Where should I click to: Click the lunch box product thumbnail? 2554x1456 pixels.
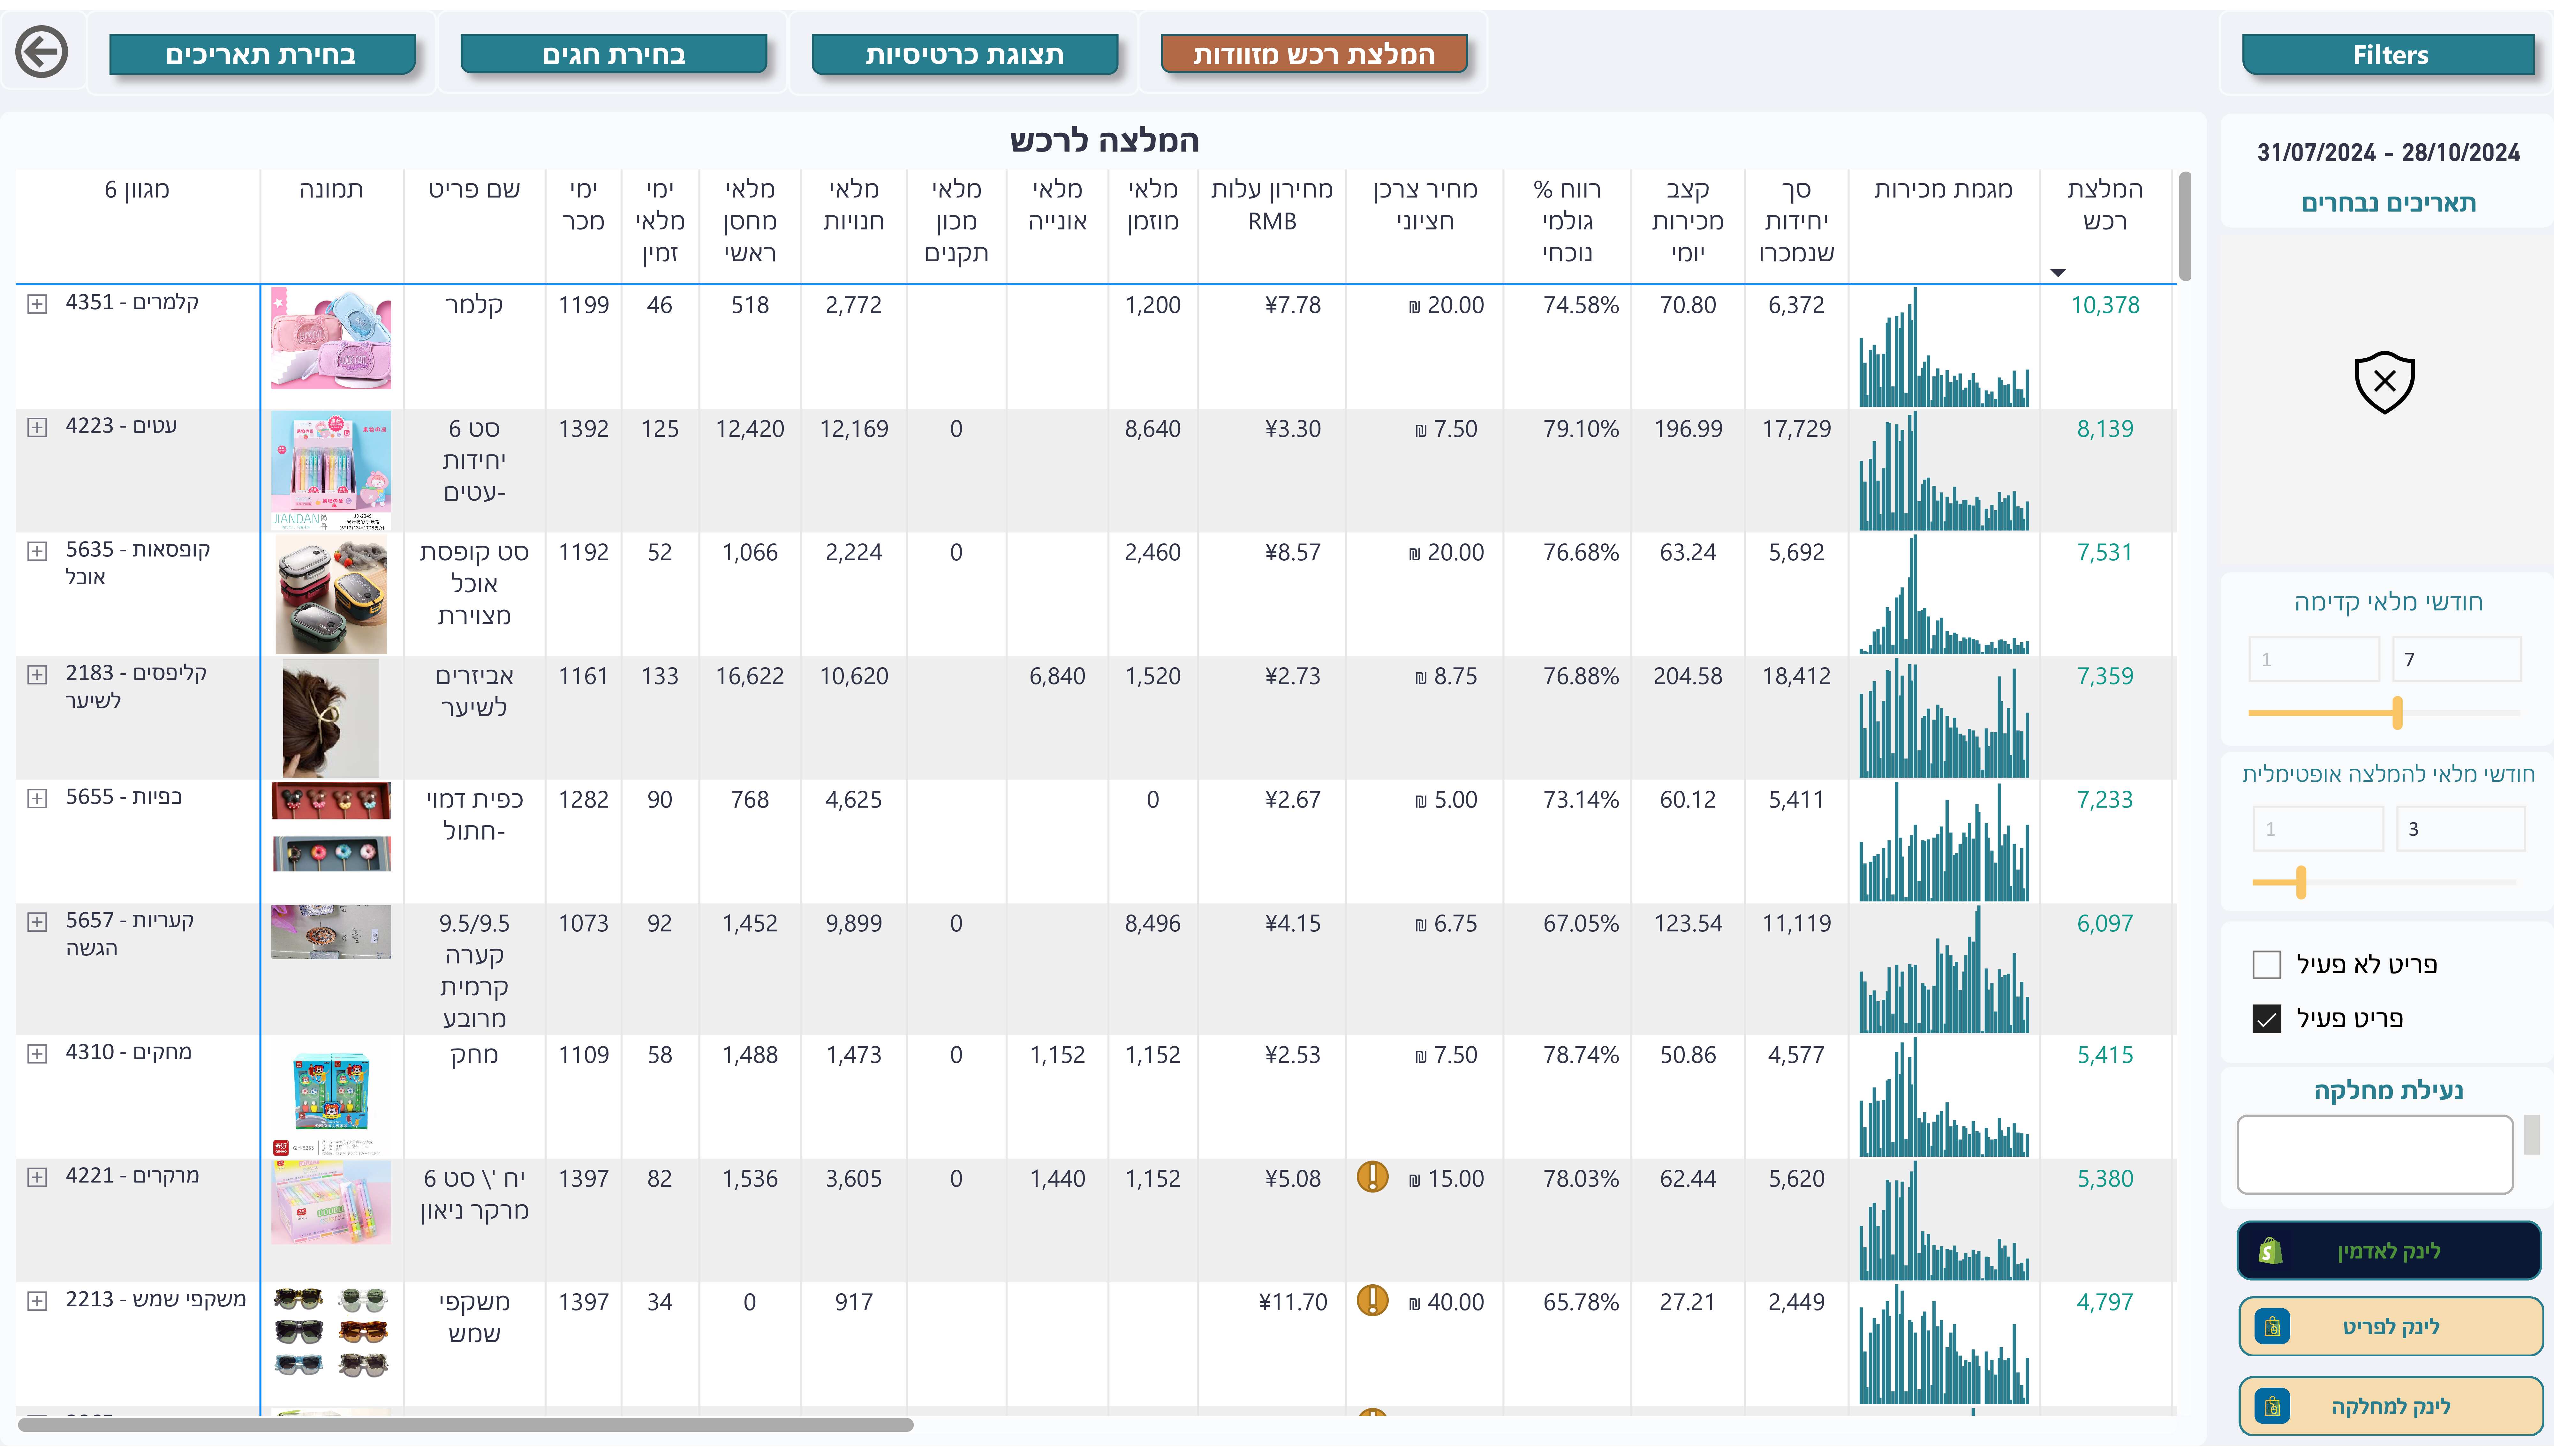[x=331, y=594]
